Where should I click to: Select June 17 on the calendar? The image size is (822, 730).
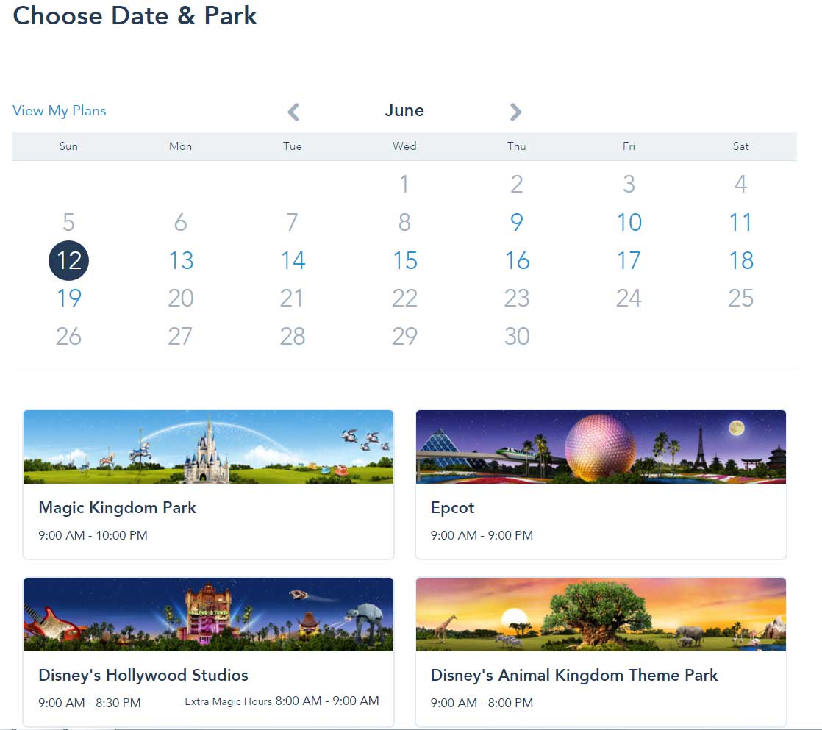coord(629,260)
